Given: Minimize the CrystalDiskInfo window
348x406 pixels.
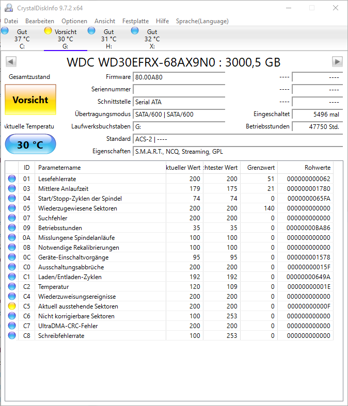Looking at the screenshot, I should (289, 8).
